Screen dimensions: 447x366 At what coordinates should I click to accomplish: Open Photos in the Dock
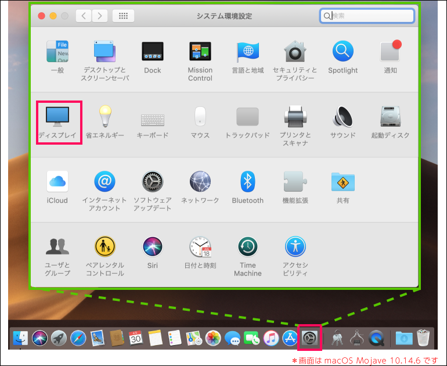[x=213, y=338]
